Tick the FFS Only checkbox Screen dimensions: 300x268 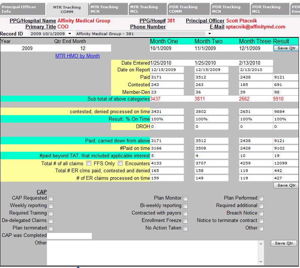click(89, 163)
